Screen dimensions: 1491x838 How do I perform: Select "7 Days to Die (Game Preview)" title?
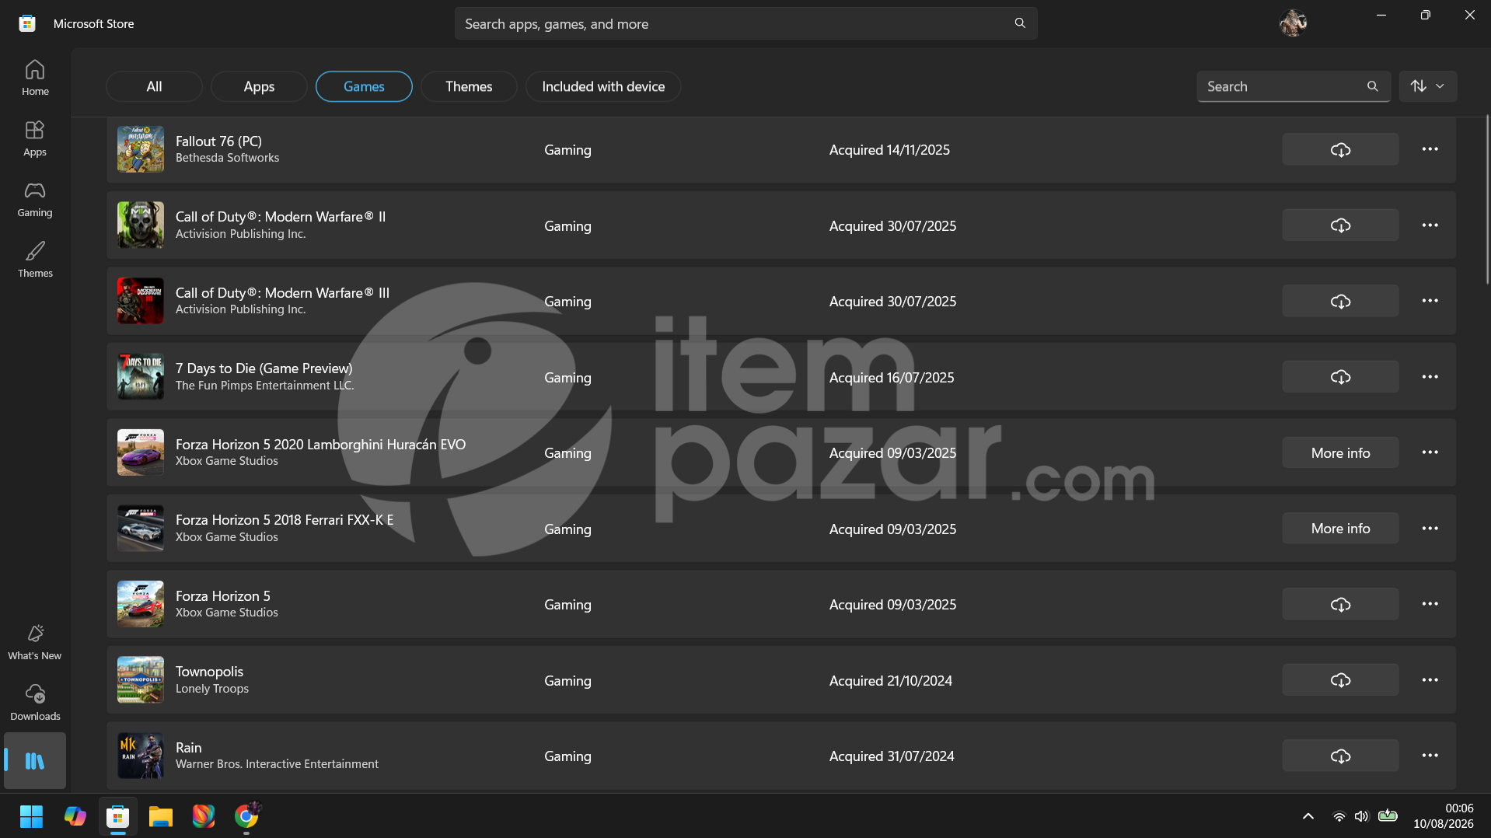point(264,368)
